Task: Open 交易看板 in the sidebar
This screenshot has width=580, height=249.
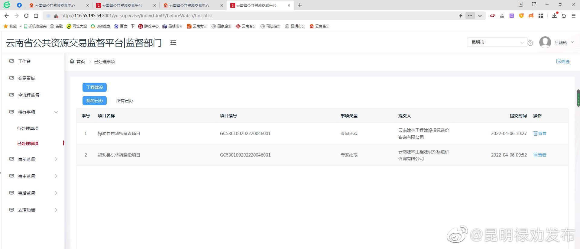Action: pyautogui.click(x=27, y=78)
